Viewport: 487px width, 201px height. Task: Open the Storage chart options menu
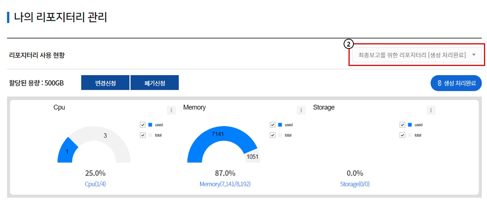pos(431,110)
